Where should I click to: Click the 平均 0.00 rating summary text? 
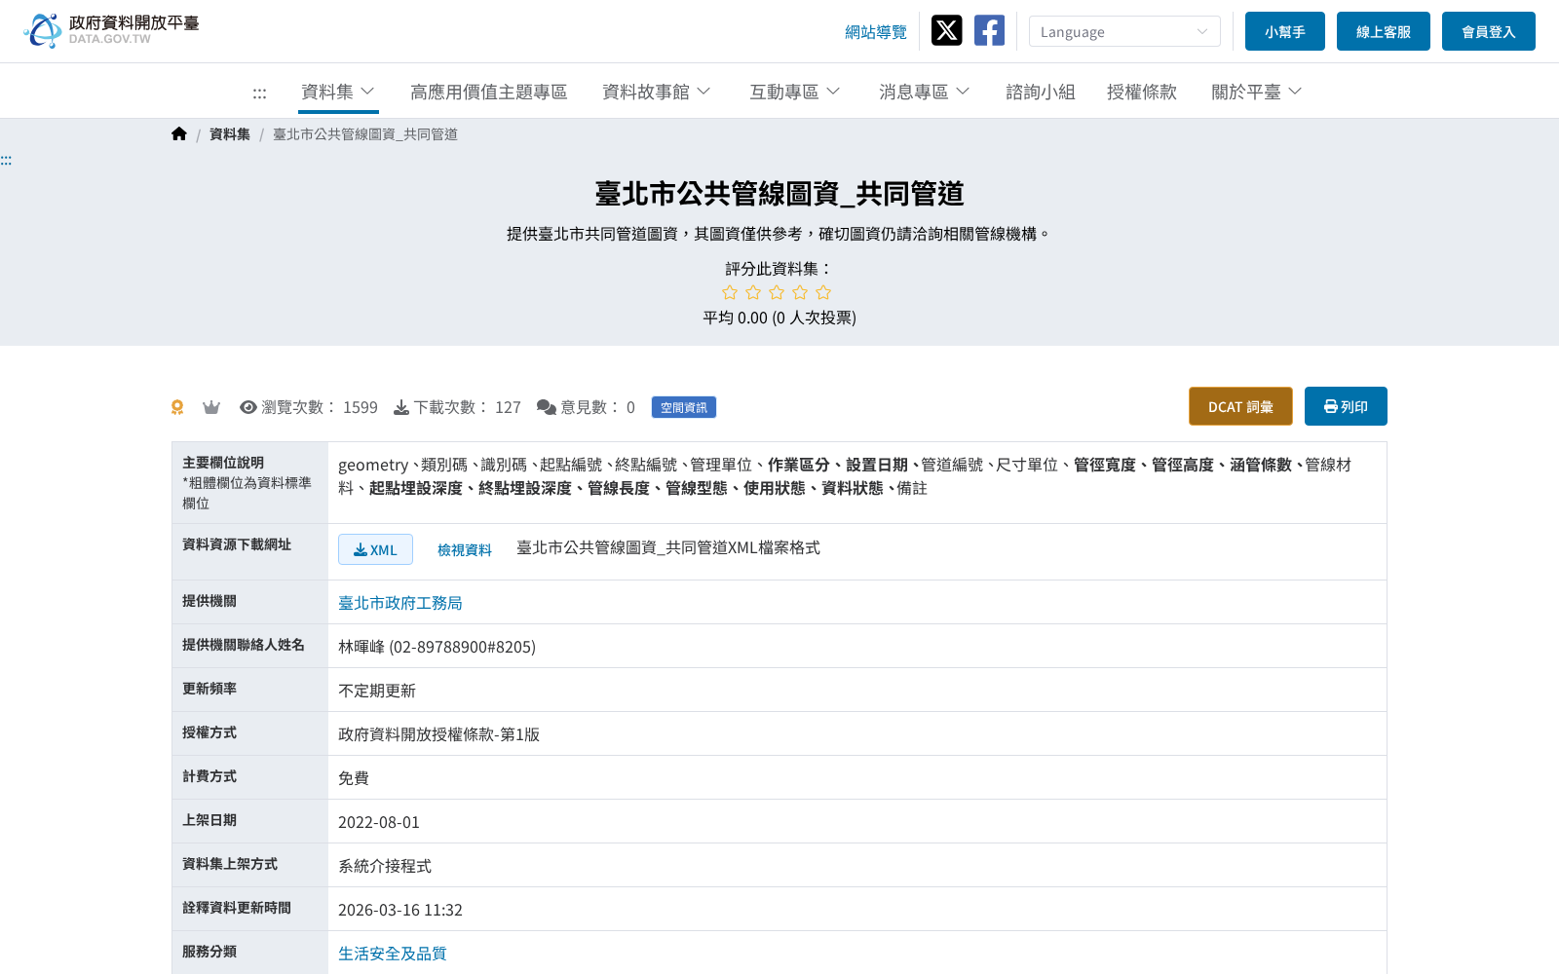pos(779,318)
